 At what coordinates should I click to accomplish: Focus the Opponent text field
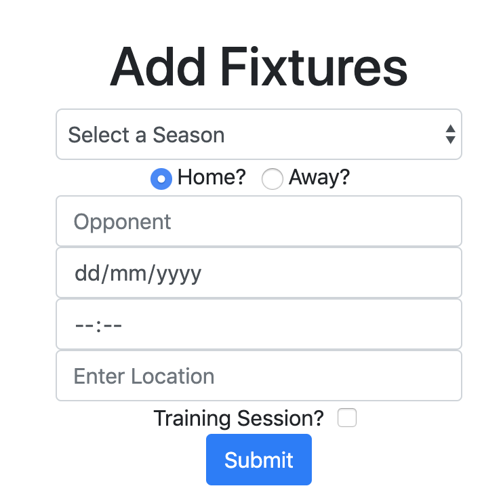258,222
